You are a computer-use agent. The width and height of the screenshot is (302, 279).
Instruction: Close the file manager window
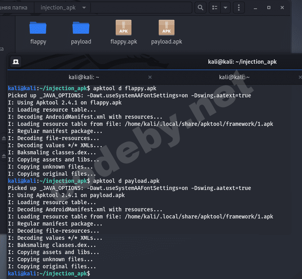(282, 8)
